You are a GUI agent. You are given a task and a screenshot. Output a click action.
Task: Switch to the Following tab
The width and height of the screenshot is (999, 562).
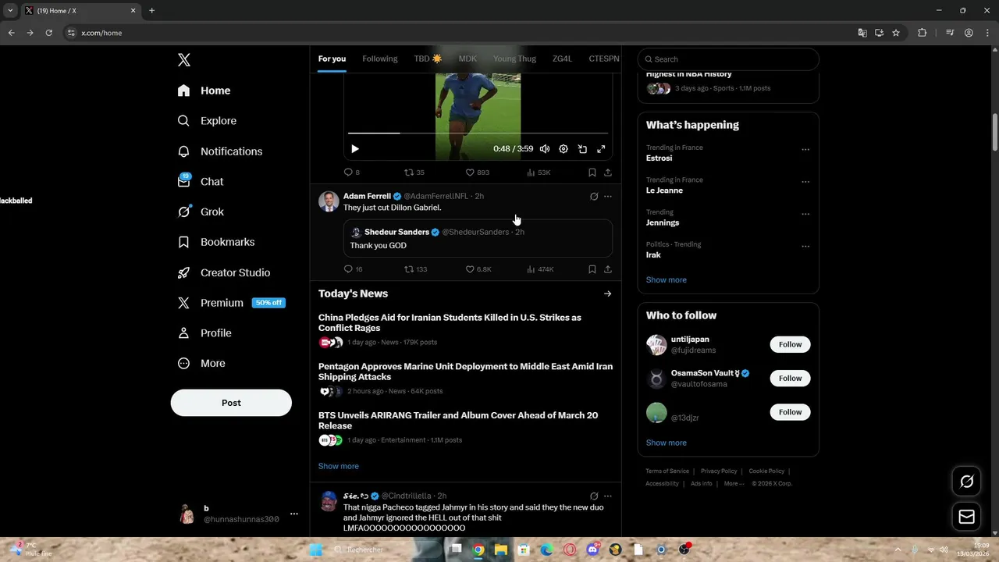coord(380,59)
